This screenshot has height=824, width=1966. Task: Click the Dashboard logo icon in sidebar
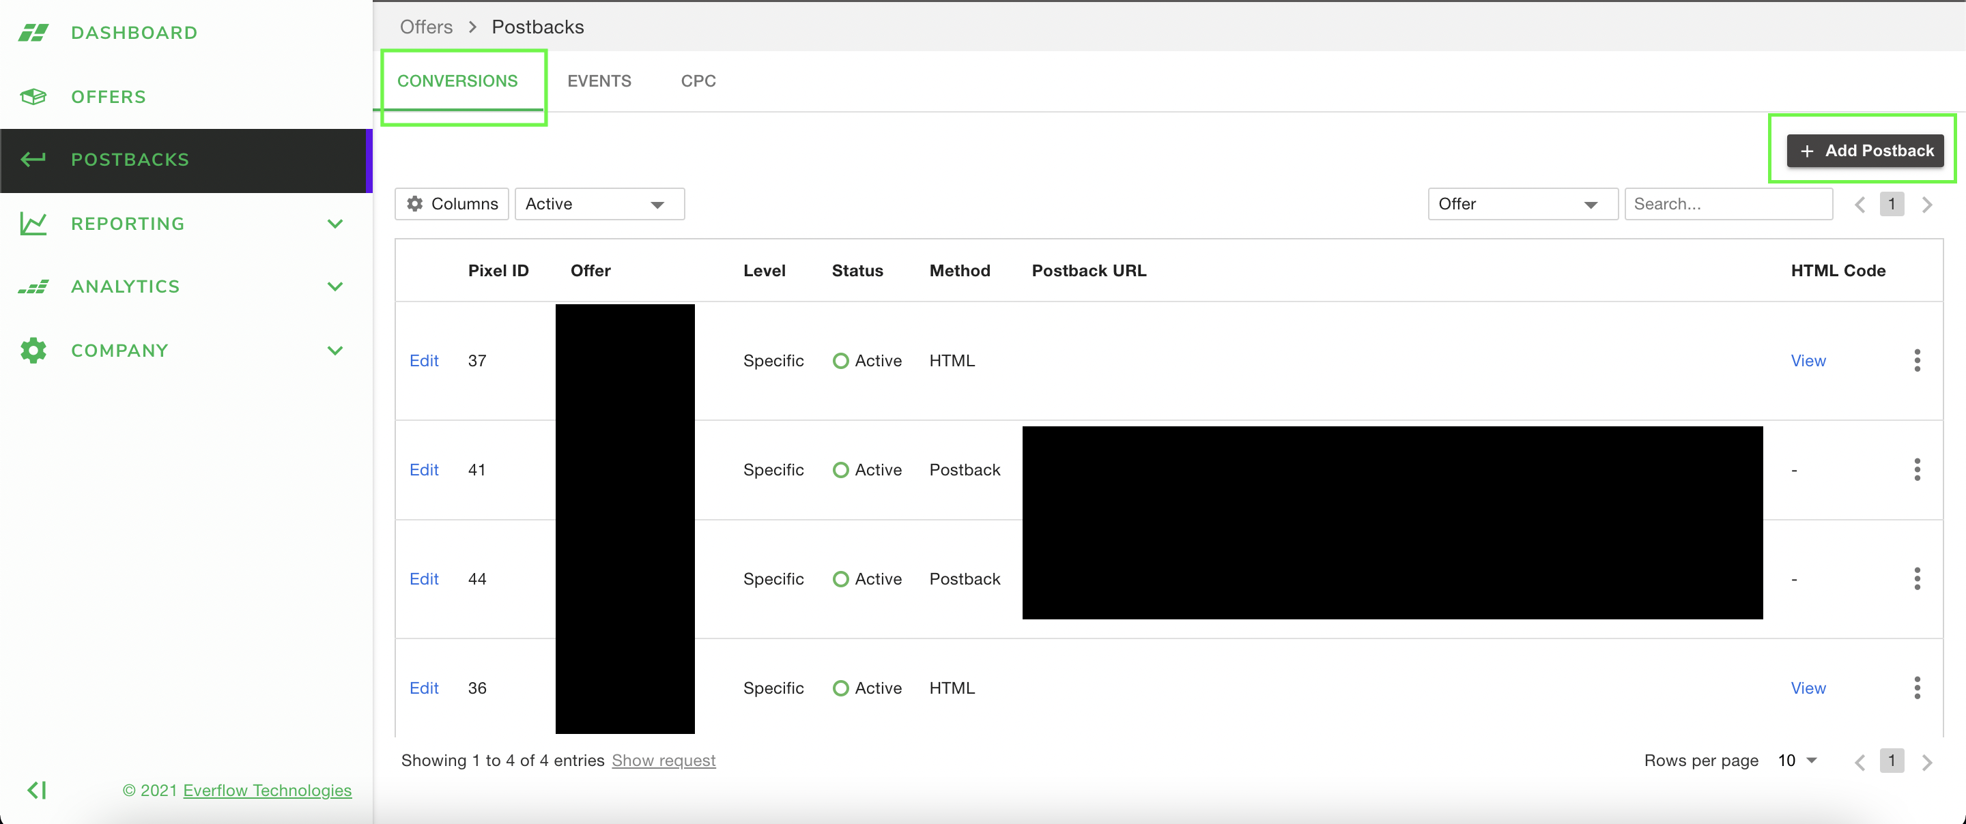point(33,33)
